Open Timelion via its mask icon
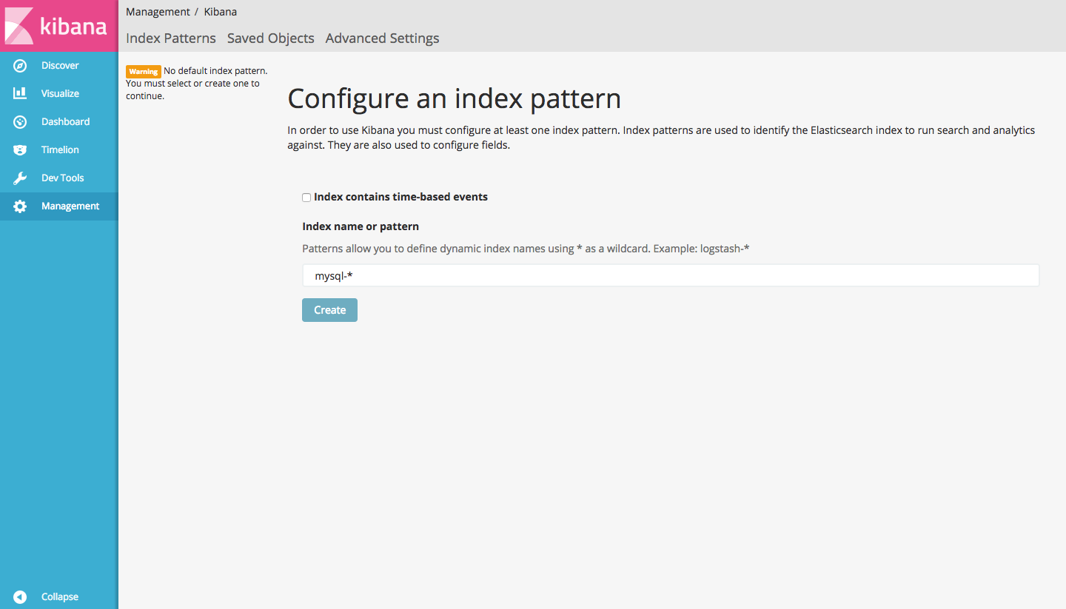 point(20,150)
